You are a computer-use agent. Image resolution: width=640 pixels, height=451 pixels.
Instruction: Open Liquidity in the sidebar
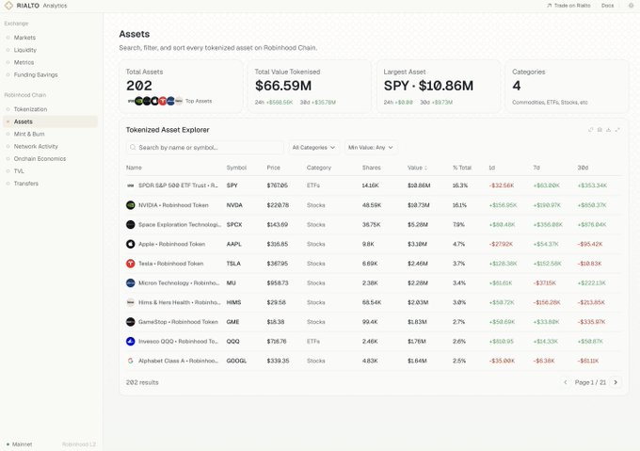(25, 50)
